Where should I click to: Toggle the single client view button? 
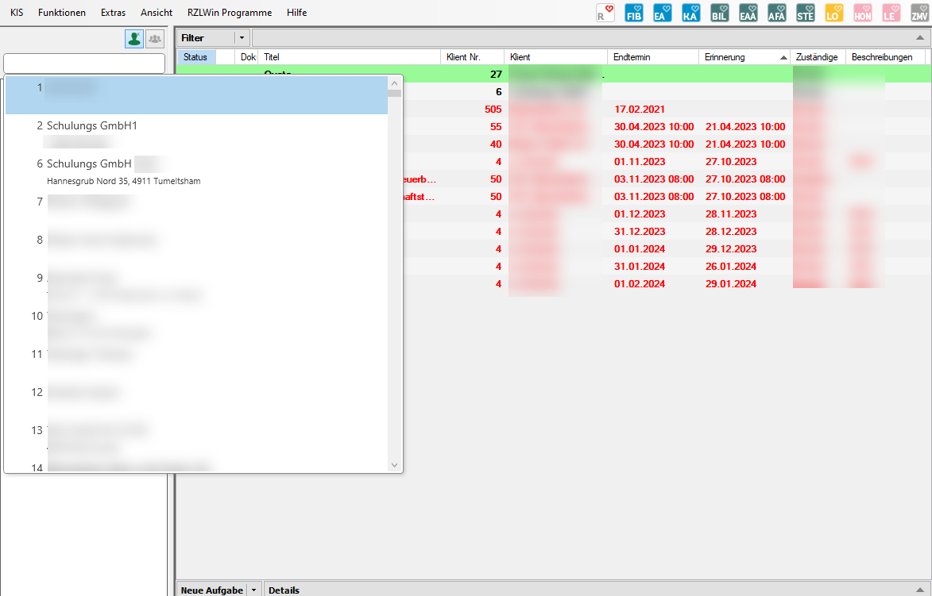click(133, 38)
